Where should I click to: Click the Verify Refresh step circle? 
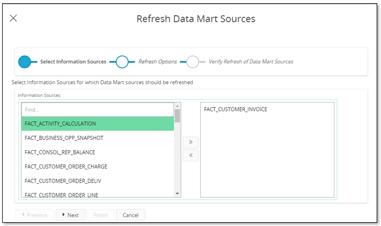tap(193, 62)
